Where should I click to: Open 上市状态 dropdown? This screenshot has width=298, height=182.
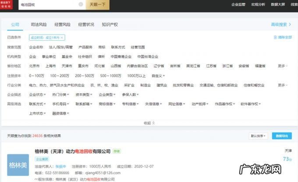pos(37,113)
